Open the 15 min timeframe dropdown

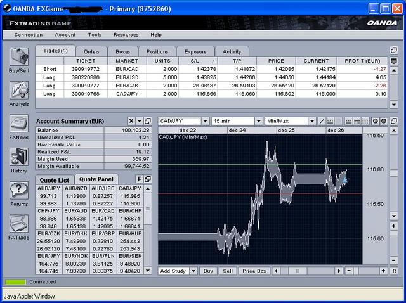[x=259, y=121]
